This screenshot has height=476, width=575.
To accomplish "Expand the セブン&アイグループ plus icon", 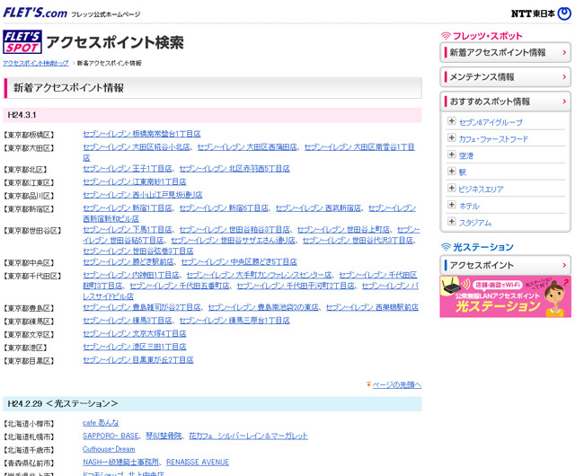I will (x=451, y=121).
